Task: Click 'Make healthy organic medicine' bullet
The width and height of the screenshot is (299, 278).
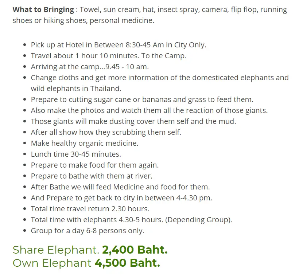Action: tap(85, 143)
